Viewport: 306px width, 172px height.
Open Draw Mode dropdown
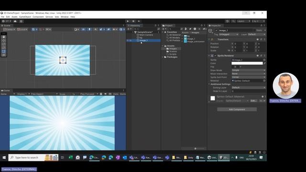point(249,70)
